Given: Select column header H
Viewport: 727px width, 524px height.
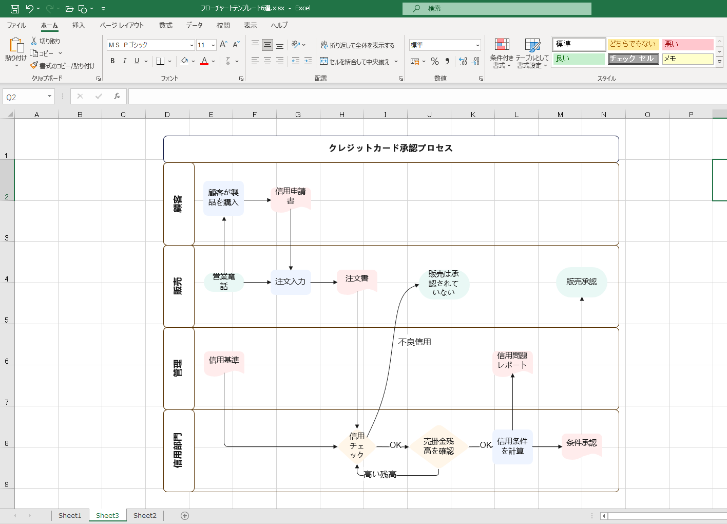Looking at the screenshot, I should (x=342, y=115).
